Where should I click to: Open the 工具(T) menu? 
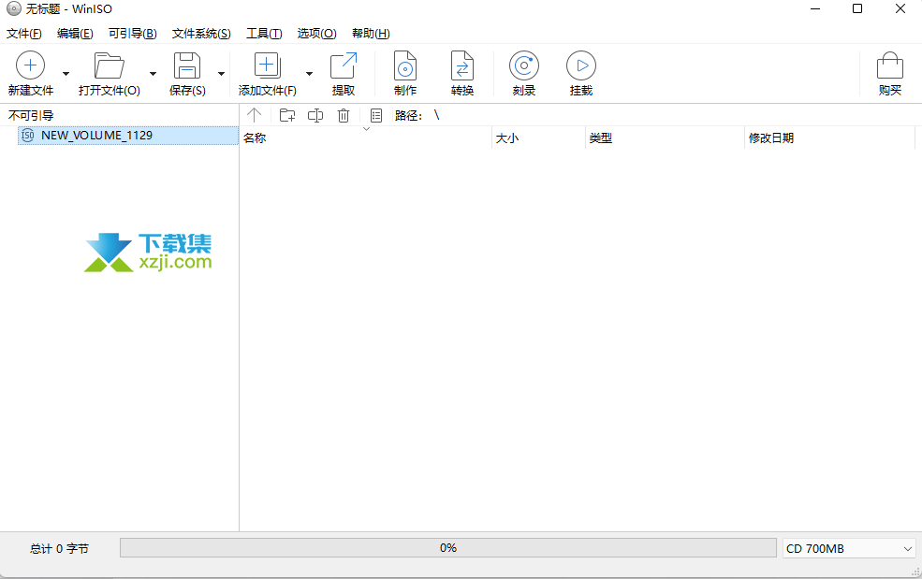264,34
